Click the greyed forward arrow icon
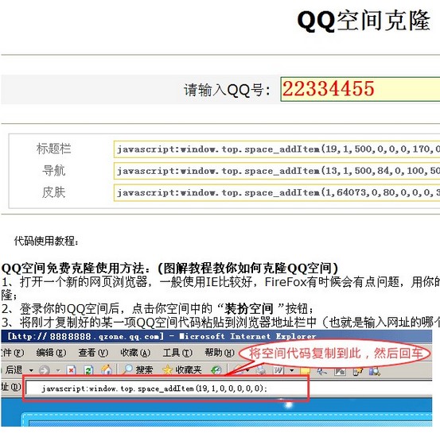440x433 pixels. (45, 370)
